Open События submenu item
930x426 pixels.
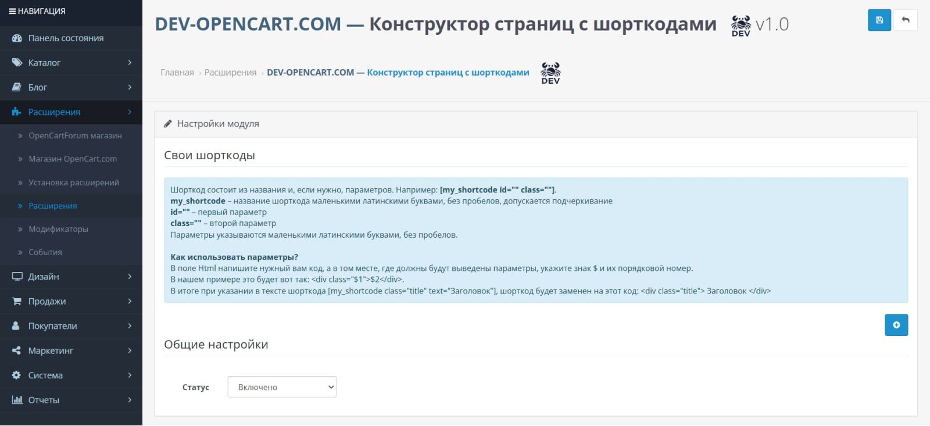pos(71,252)
